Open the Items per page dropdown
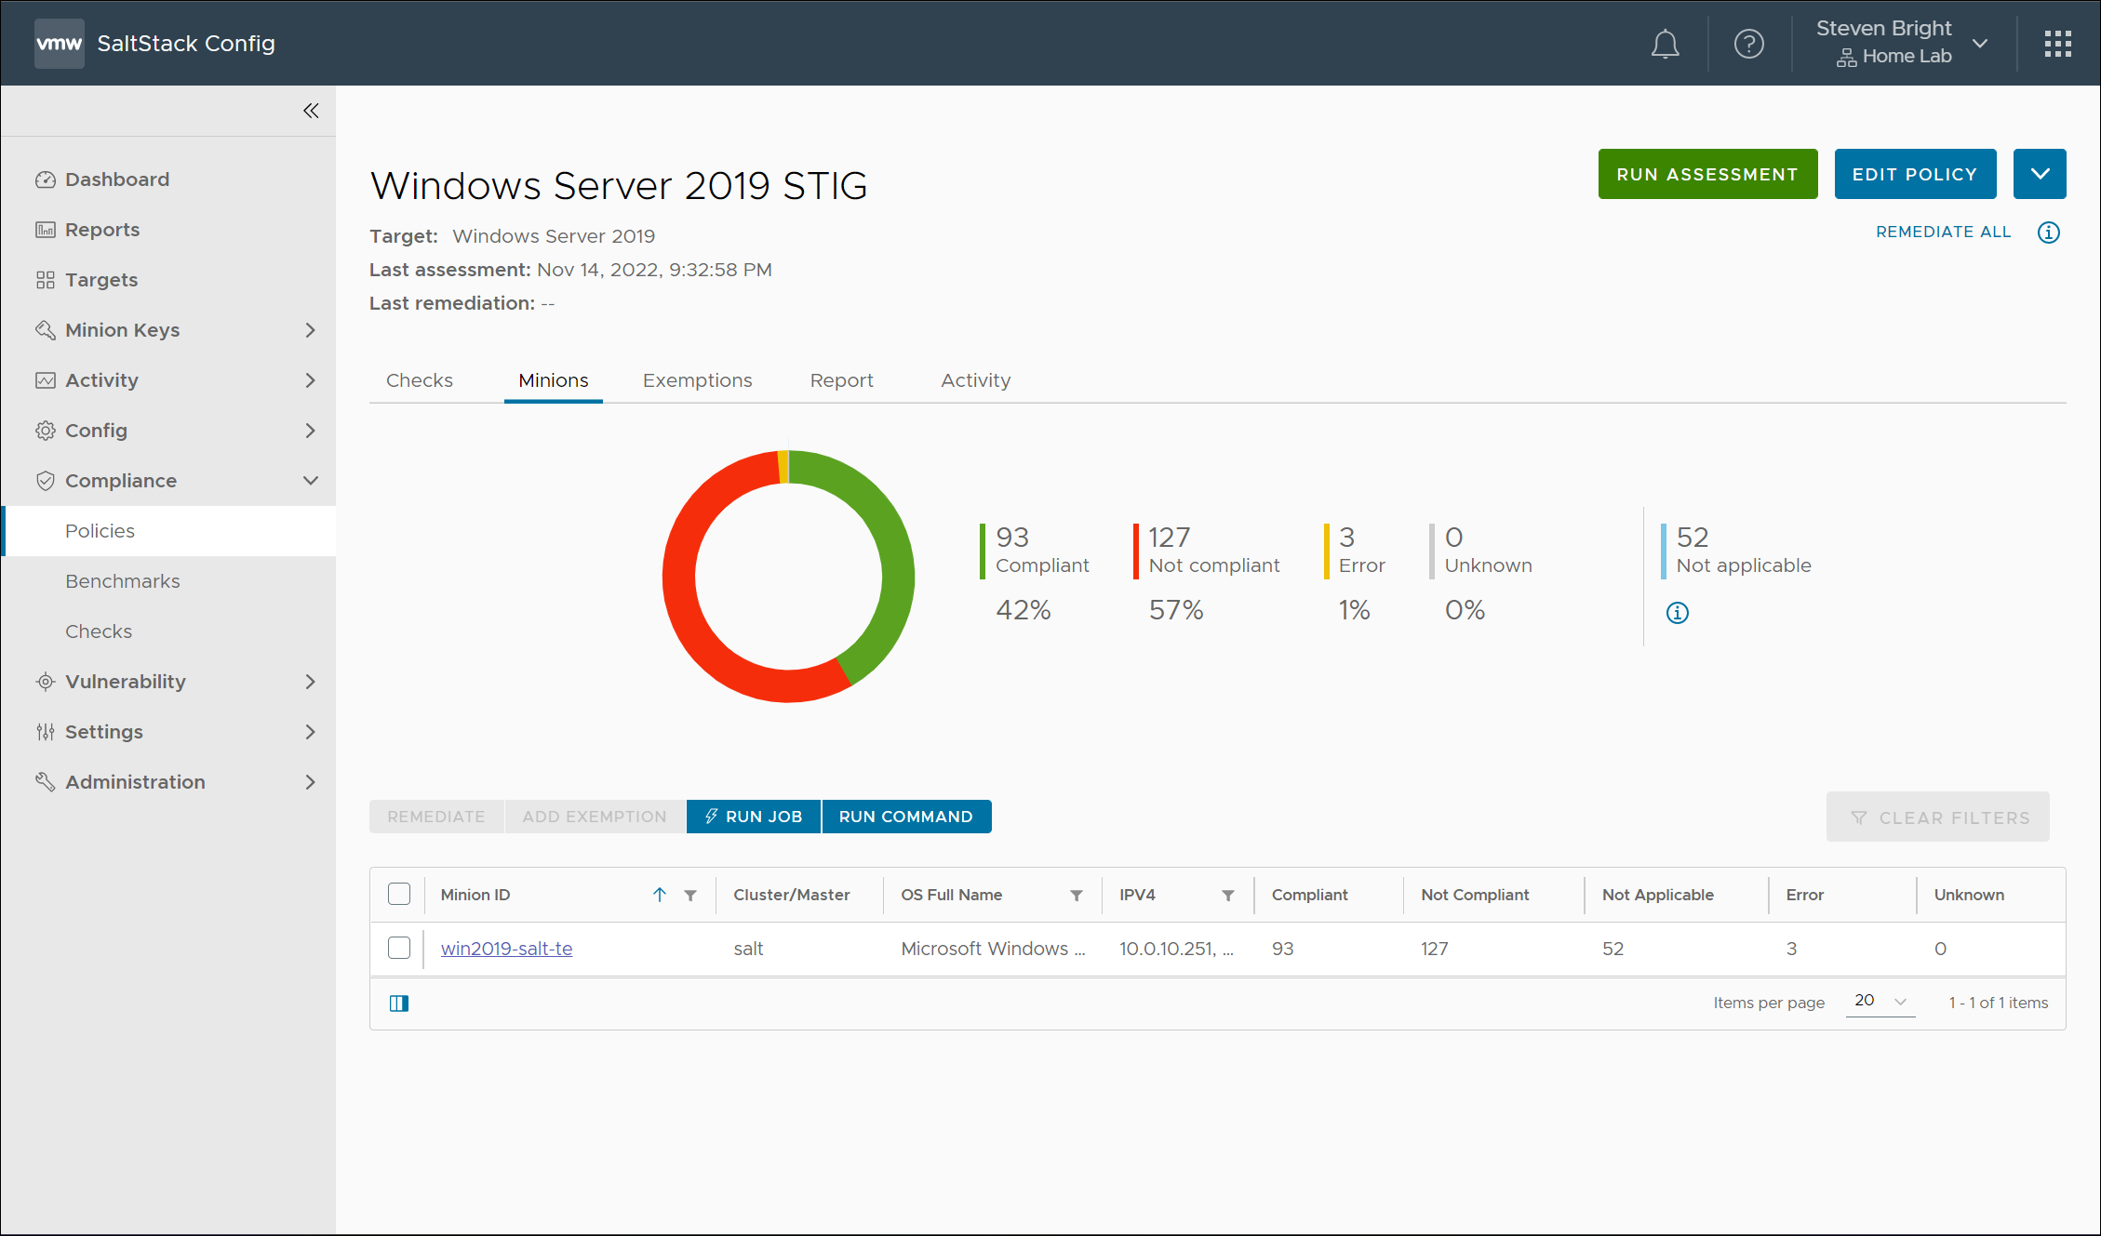 click(x=1880, y=1002)
